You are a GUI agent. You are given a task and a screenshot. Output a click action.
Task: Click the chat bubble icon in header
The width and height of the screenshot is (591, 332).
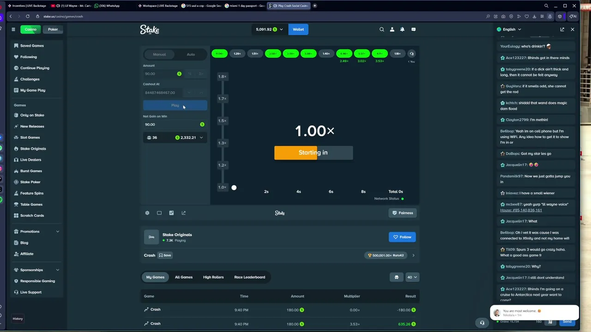point(413,30)
